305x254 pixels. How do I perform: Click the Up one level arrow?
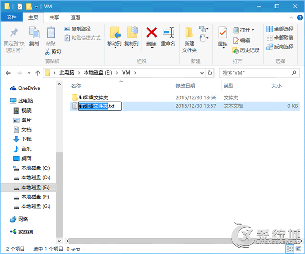click(x=38, y=73)
